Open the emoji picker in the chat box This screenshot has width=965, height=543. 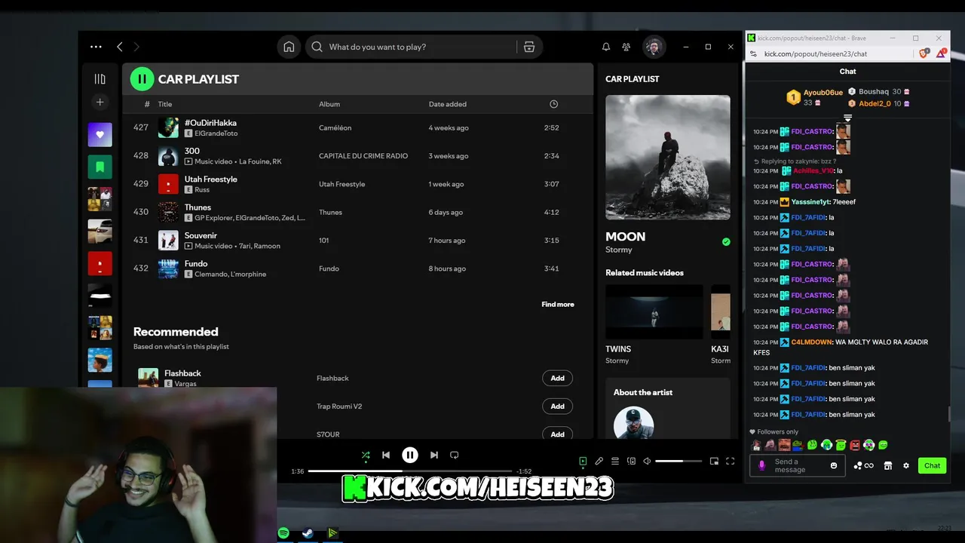[834, 465]
